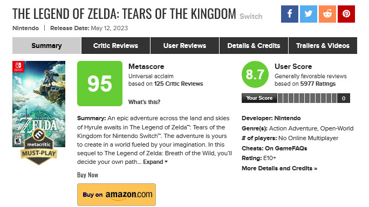Switch to the User Reviews tab
The width and height of the screenshot is (369, 207).
(184, 45)
